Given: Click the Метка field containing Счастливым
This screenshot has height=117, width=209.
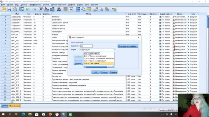Looking at the screenshot, I should 97,50.
